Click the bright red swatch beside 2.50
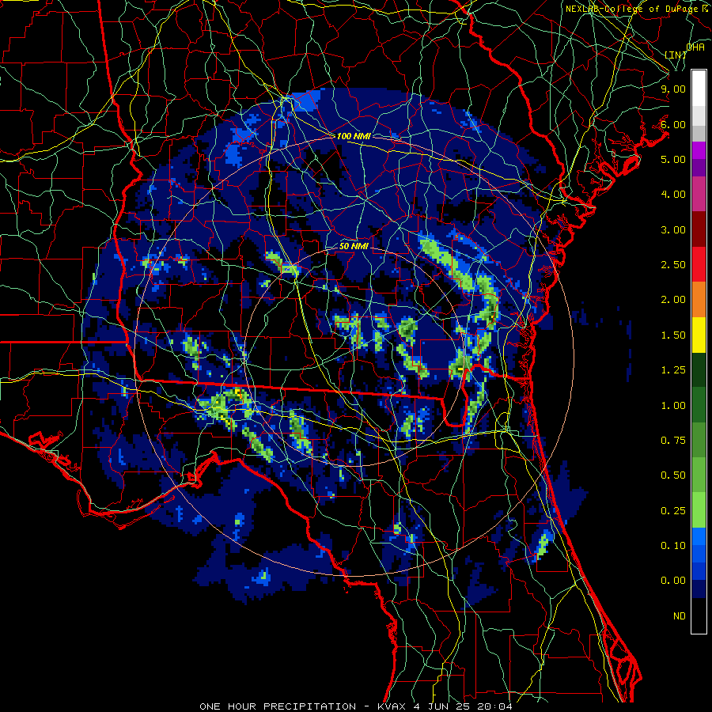Screen dimensions: 712x712 pos(699,265)
